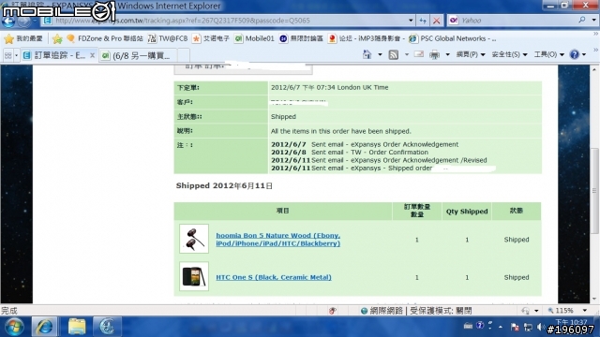Open Favorites star labeled 我的最愛
The image size is (600, 337).
pyautogui.click(x=23, y=38)
